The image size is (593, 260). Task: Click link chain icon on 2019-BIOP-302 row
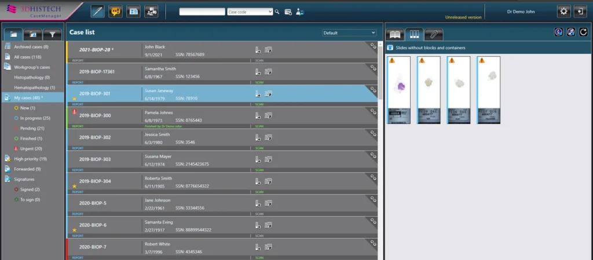click(x=374, y=134)
